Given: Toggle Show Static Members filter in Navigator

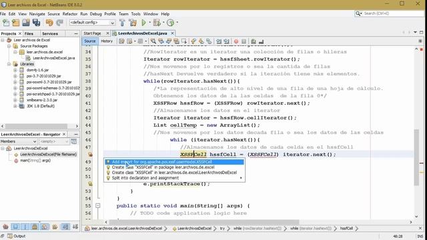Looking at the screenshot, I should (x=25, y=227).
